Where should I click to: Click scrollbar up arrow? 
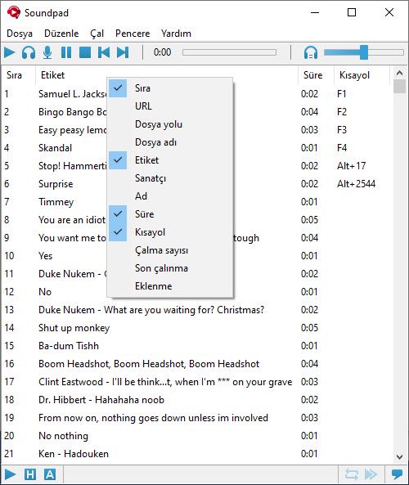399,73
